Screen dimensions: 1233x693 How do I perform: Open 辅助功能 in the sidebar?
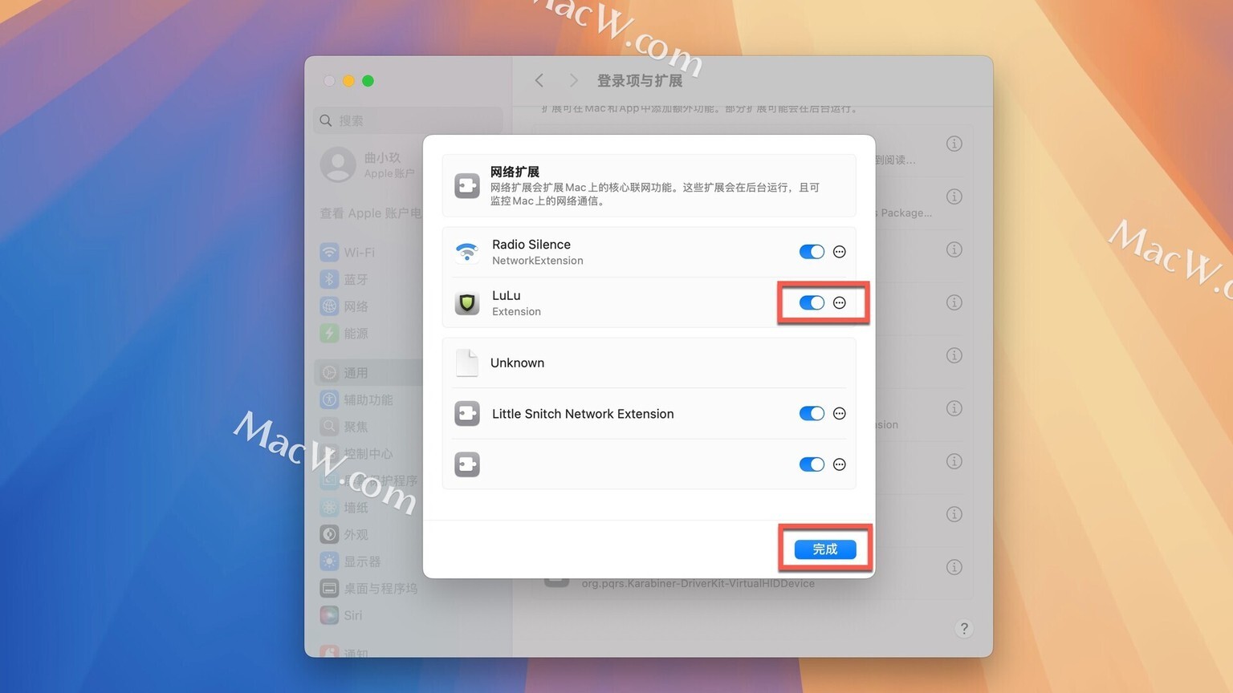pyautogui.click(x=368, y=399)
